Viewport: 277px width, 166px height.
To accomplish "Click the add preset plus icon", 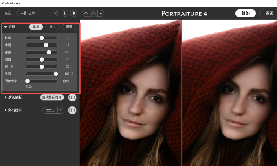I will click(x=64, y=13).
